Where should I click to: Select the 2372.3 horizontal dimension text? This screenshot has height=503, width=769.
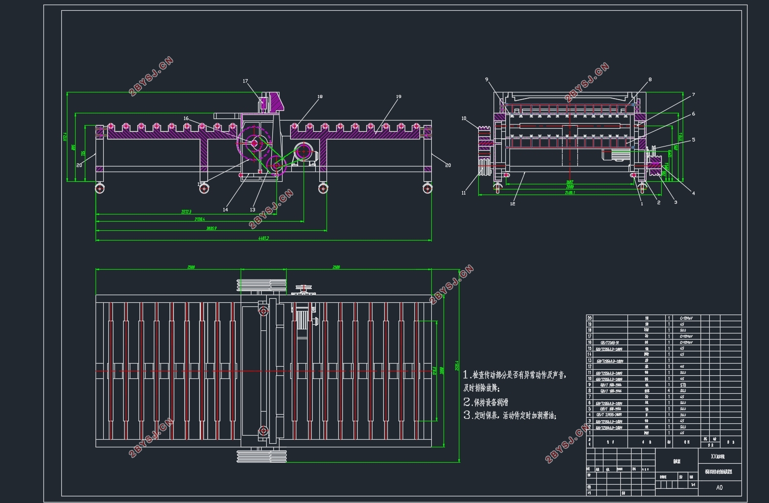186,211
